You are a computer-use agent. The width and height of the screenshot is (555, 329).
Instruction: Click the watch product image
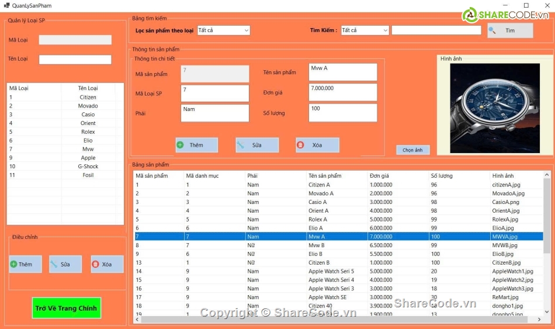(x=495, y=108)
